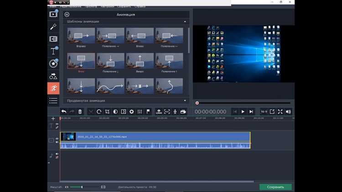Toggle visibility eye of titles track
Image resolution: width=342 pixels, height=192 pixels.
click(x=57, y=124)
